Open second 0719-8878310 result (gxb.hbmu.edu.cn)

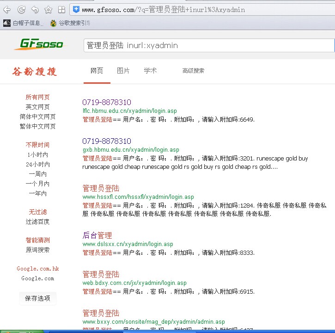pyautogui.click(x=107, y=141)
